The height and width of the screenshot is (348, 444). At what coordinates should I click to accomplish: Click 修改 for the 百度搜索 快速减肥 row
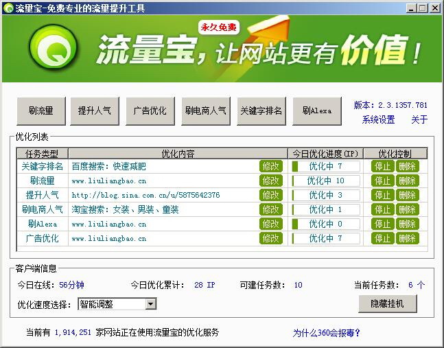pyautogui.click(x=271, y=166)
